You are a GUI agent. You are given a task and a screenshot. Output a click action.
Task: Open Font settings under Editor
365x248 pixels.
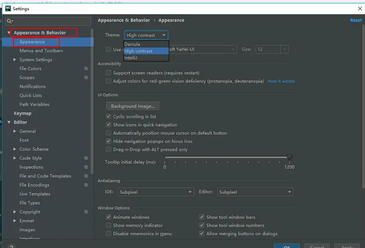(x=24, y=140)
